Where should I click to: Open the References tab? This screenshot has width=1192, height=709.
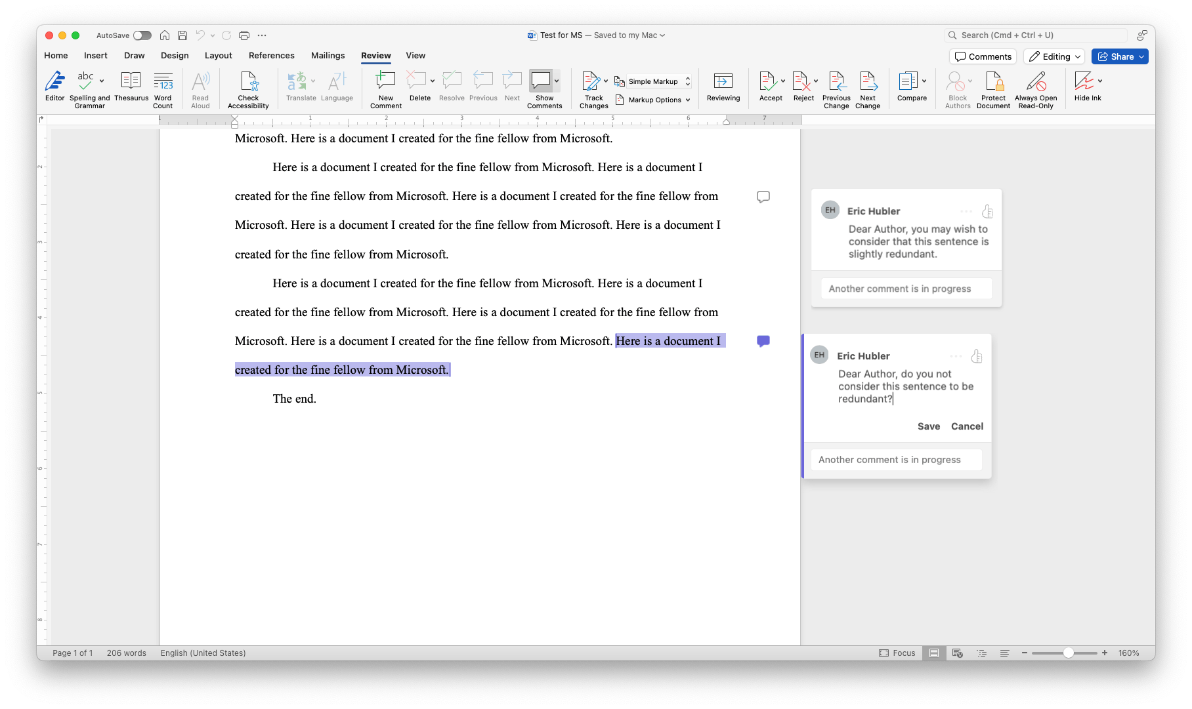(x=271, y=56)
